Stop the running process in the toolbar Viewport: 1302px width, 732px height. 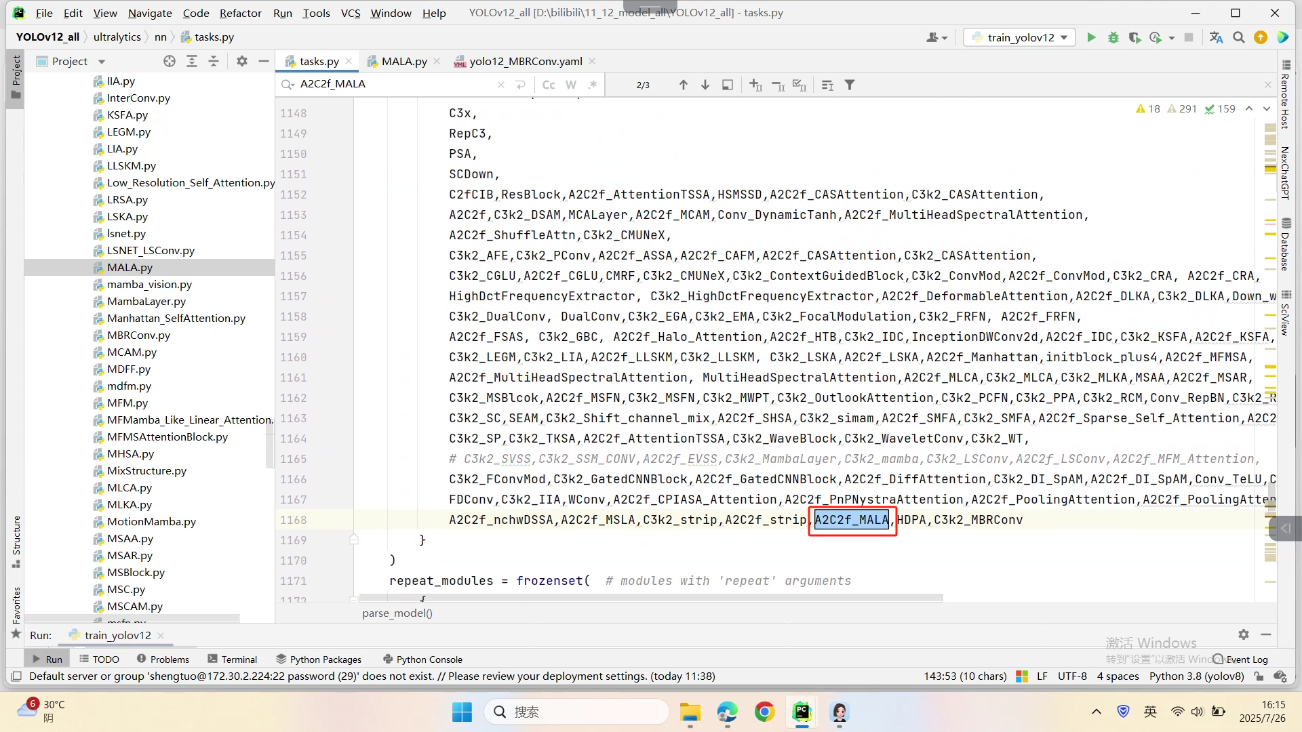click(x=1189, y=38)
